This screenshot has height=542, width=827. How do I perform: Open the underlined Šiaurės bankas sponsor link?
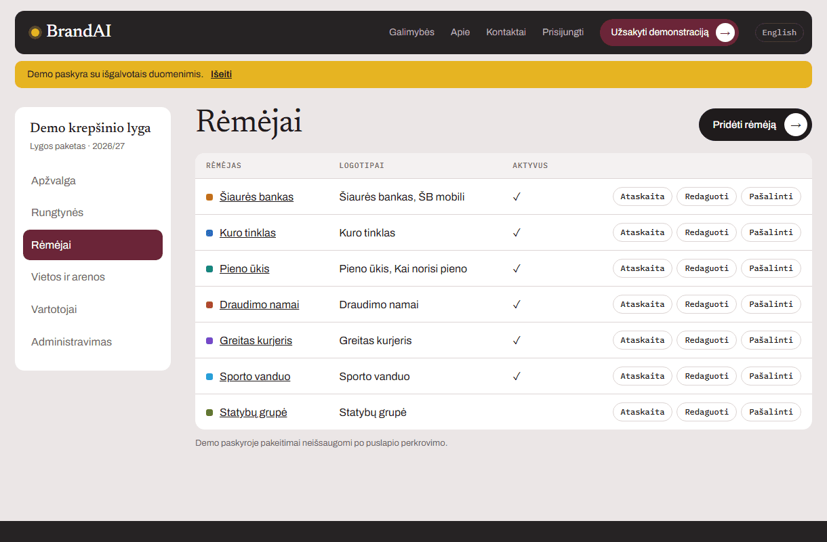coord(256,197)
